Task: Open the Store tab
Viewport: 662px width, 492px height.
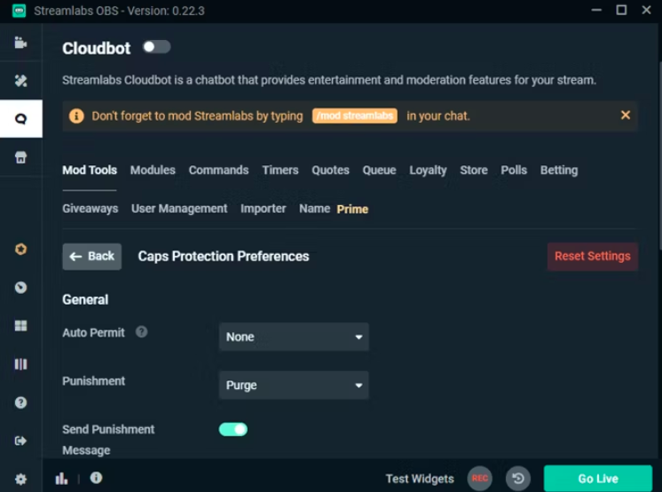Action: (474, 170)
